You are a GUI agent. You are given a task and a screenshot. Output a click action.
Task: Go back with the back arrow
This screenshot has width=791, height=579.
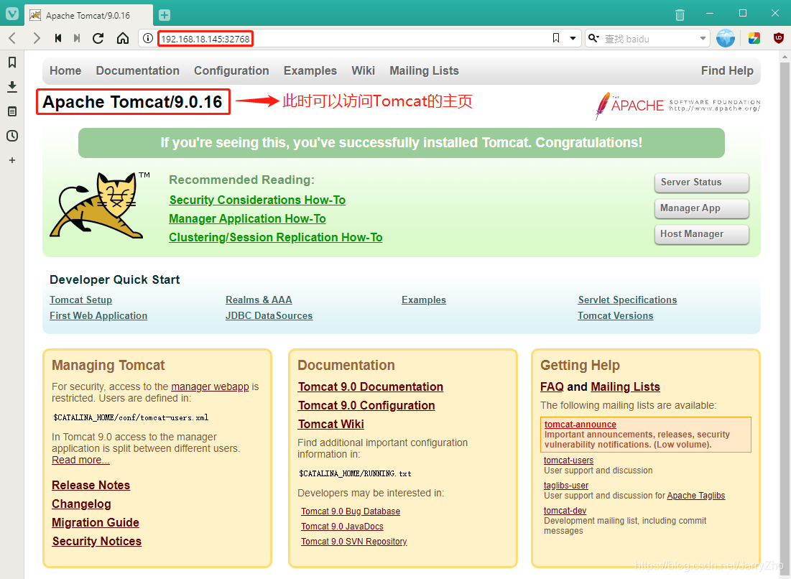point(13,38)
